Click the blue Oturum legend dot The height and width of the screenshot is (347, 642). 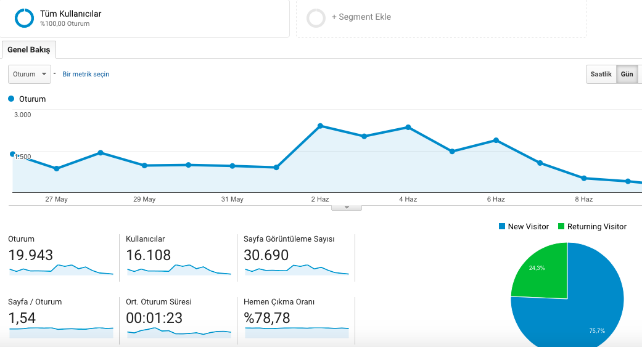[x=11, y=99]
